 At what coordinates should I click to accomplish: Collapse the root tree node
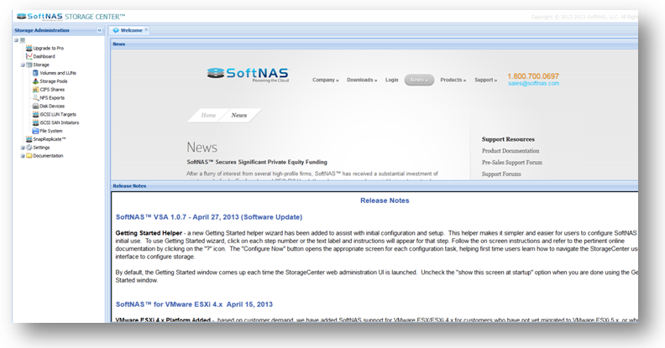coord(17,39)
